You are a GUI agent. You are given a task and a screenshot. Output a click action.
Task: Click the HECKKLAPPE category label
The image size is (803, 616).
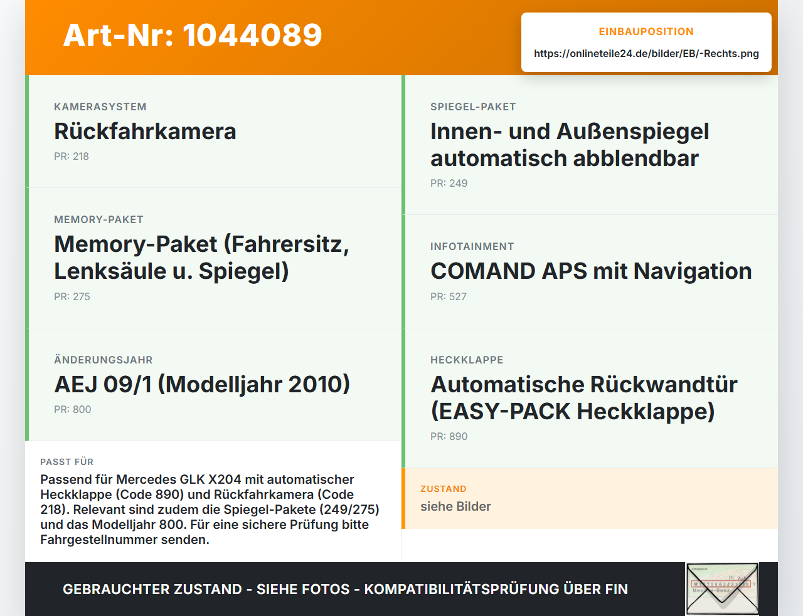[467, 360]
